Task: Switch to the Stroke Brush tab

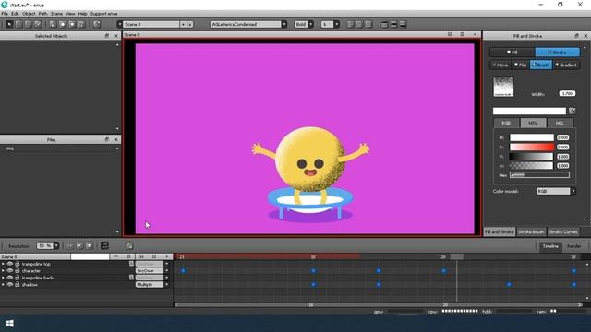Action: 531,231
